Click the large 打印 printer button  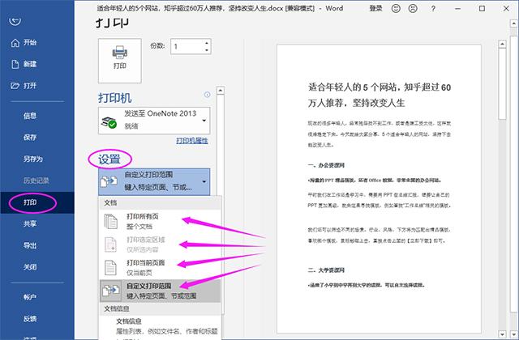(x=120, y=61)
